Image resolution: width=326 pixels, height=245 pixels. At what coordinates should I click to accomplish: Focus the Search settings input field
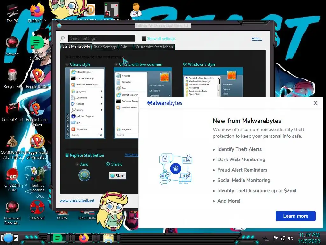tap(102, 38)
